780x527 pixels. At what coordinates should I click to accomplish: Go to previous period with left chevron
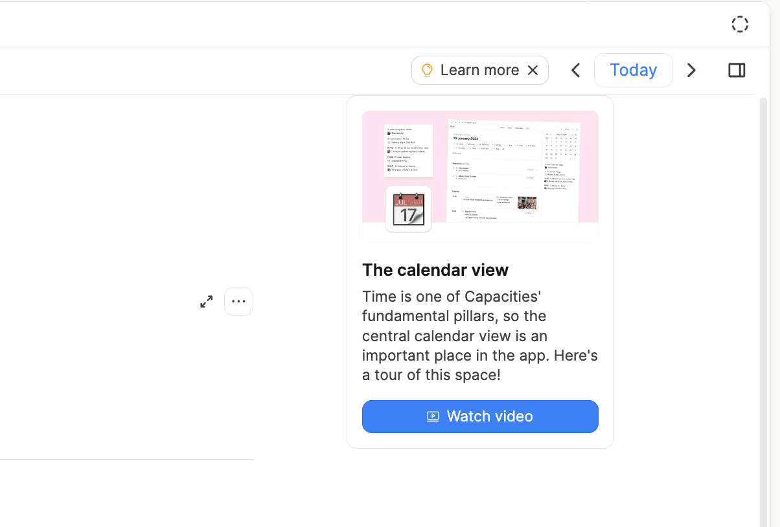tap(575, 70)
